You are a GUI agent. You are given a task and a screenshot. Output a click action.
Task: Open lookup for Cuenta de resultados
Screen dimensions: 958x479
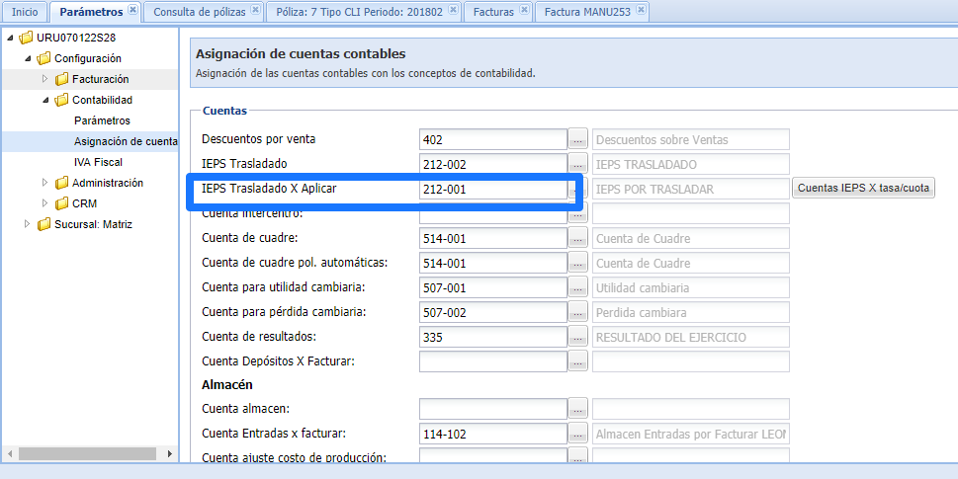click(579, 337)
